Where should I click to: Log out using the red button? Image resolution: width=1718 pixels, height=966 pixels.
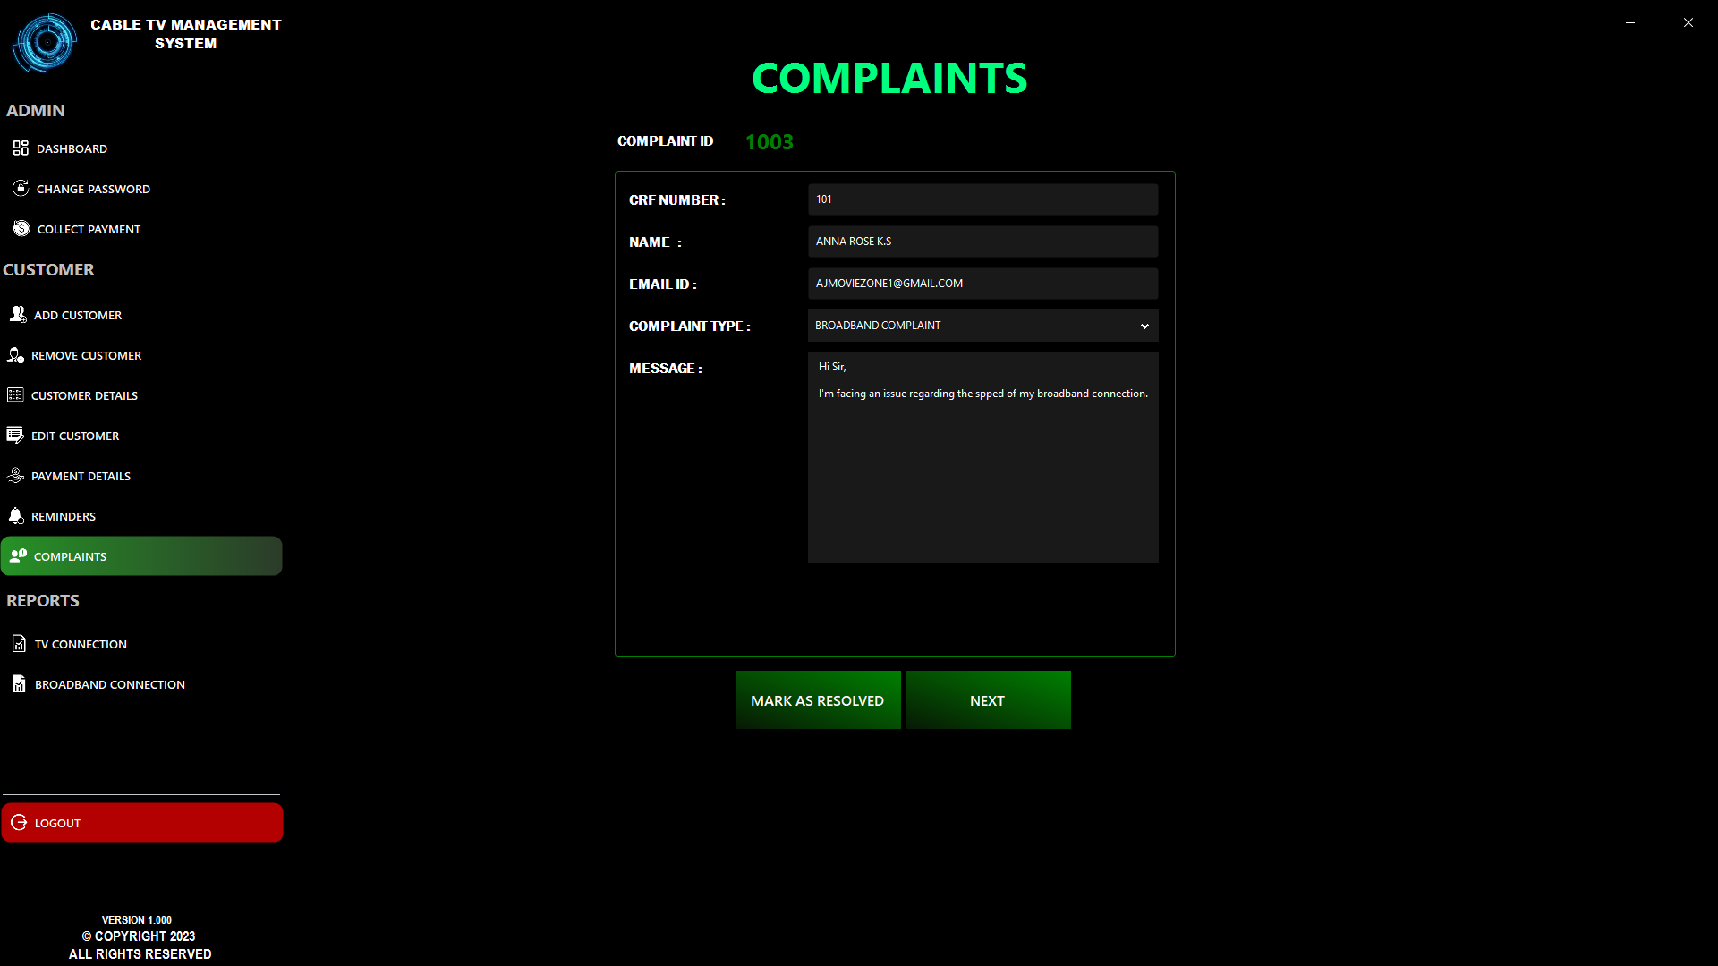pos(141,822)
